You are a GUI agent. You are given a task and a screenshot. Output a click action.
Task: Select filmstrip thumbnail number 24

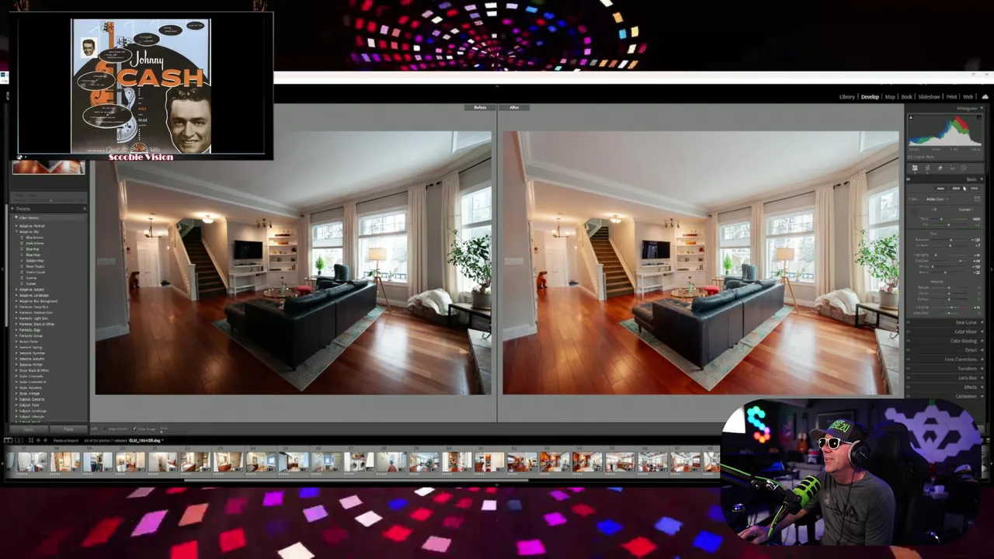point(261,462)
